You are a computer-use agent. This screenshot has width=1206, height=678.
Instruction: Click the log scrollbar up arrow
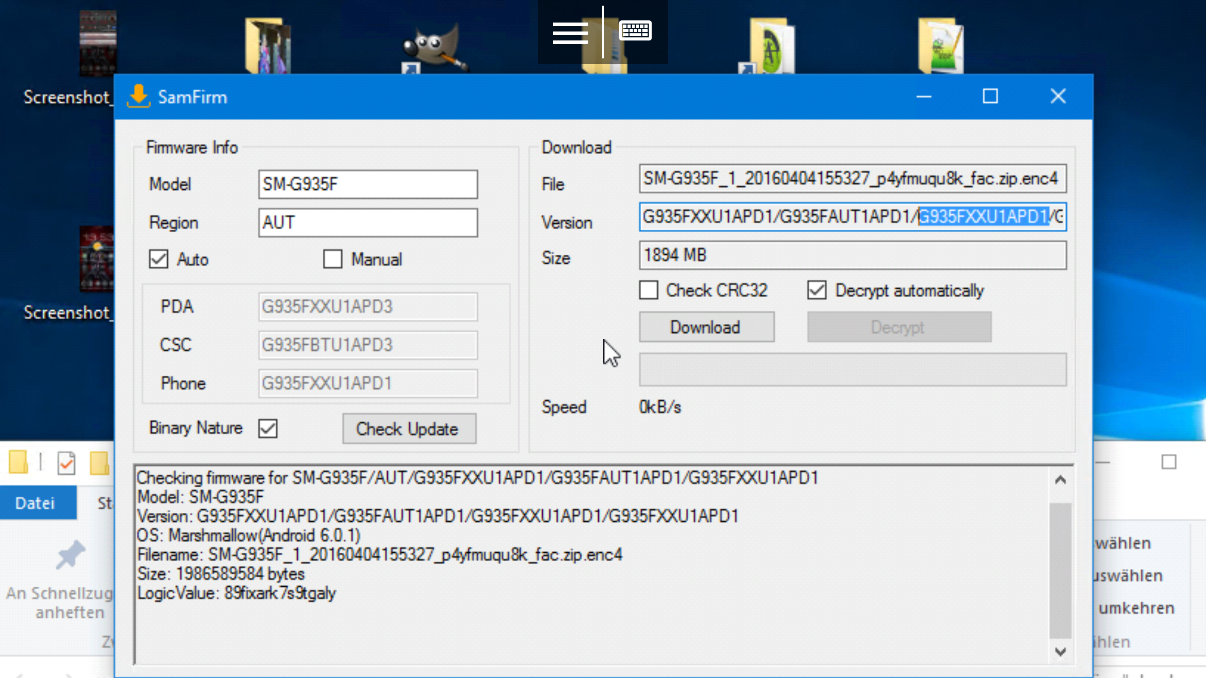pos(1060,480)
